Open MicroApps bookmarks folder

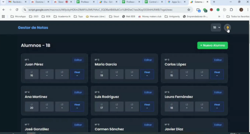pos(18,16)
